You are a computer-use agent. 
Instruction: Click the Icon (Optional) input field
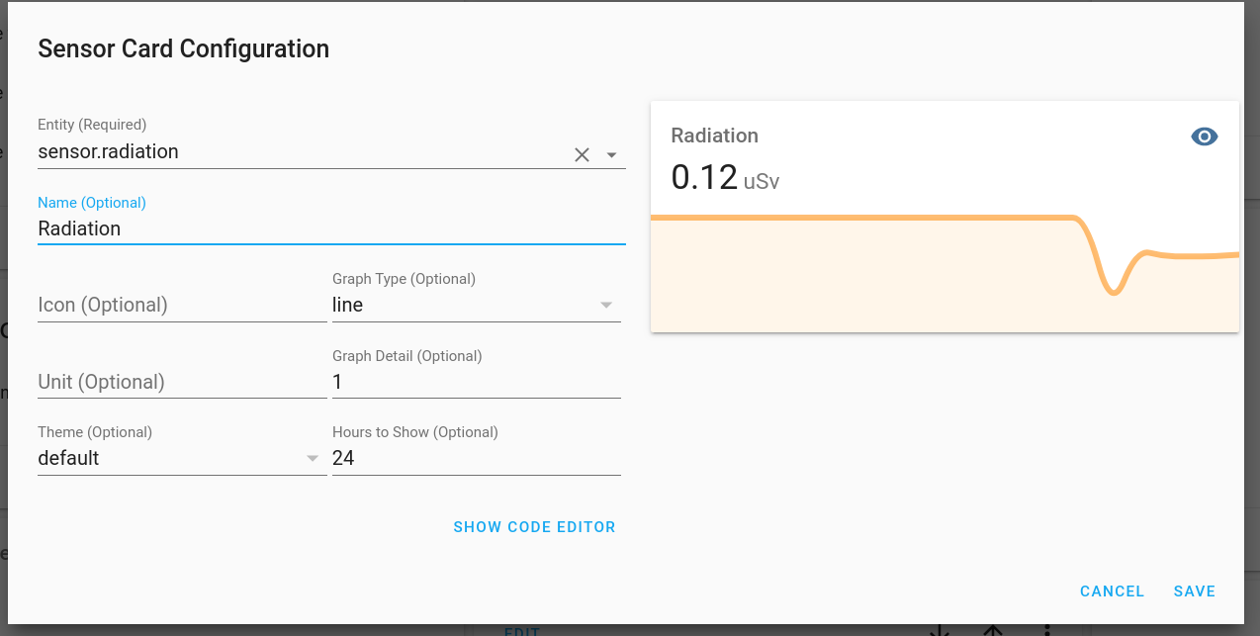pos(181,305)
